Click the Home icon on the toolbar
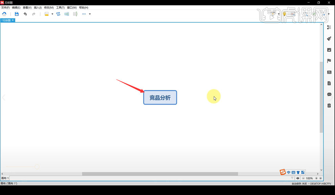The height and width of the screenshot is (195, 335). coord(4,14)
